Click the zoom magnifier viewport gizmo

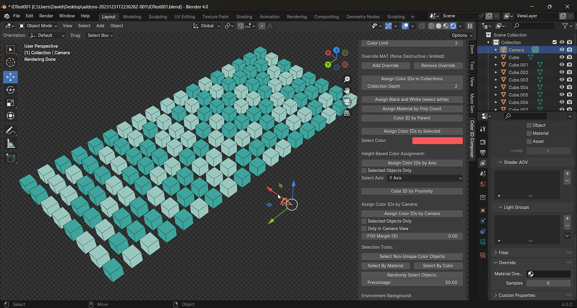(x=347, y=79)
